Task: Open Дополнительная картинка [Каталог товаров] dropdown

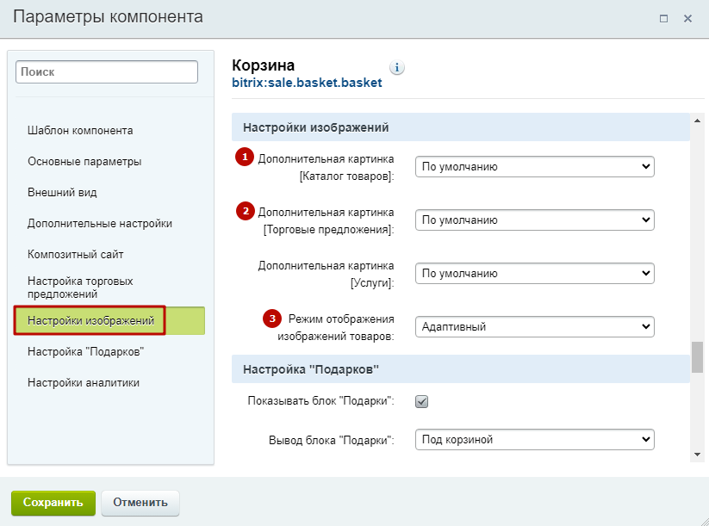Action: [534, 167]
